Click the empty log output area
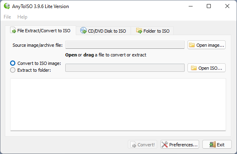237x154 pixels. coord(118,104)
